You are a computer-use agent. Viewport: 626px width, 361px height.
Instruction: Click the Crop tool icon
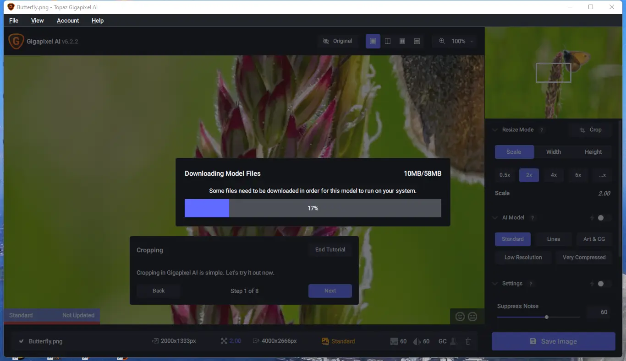click(x=582, y=130)
